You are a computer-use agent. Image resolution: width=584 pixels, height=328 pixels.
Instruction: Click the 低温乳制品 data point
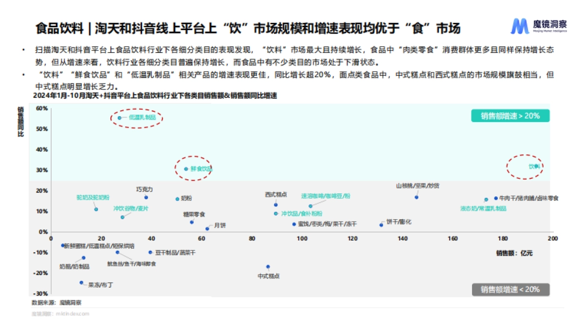(x=119, y=118)
